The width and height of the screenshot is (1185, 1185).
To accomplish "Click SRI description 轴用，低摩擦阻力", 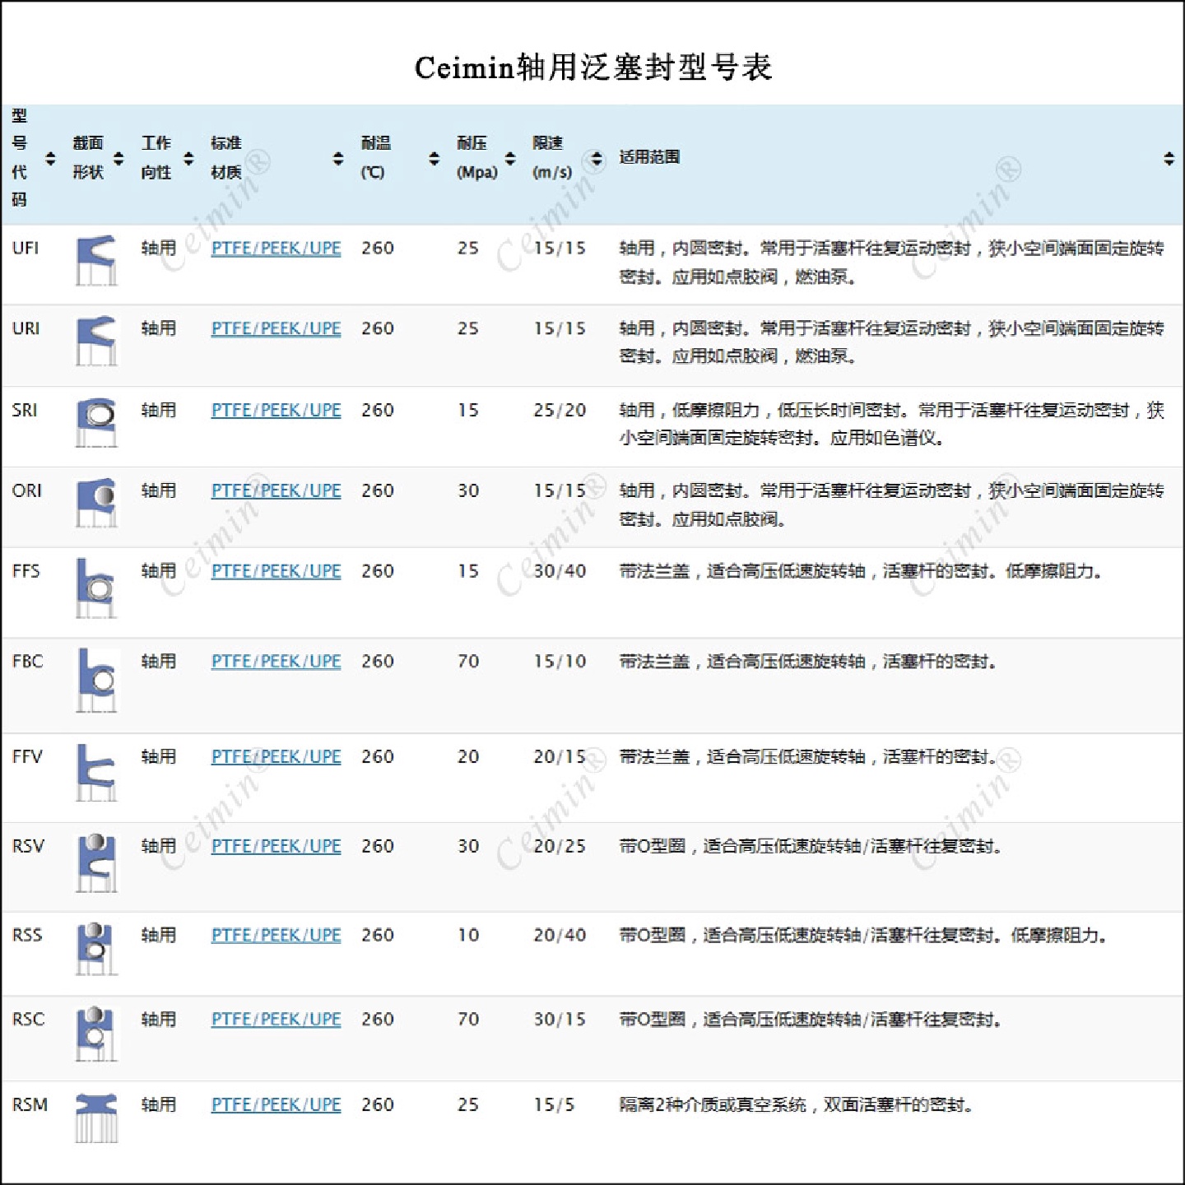I will [690, 410].
